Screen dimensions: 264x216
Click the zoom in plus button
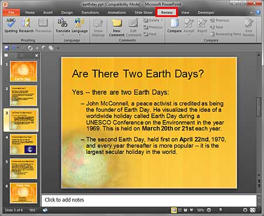point(245,210)
